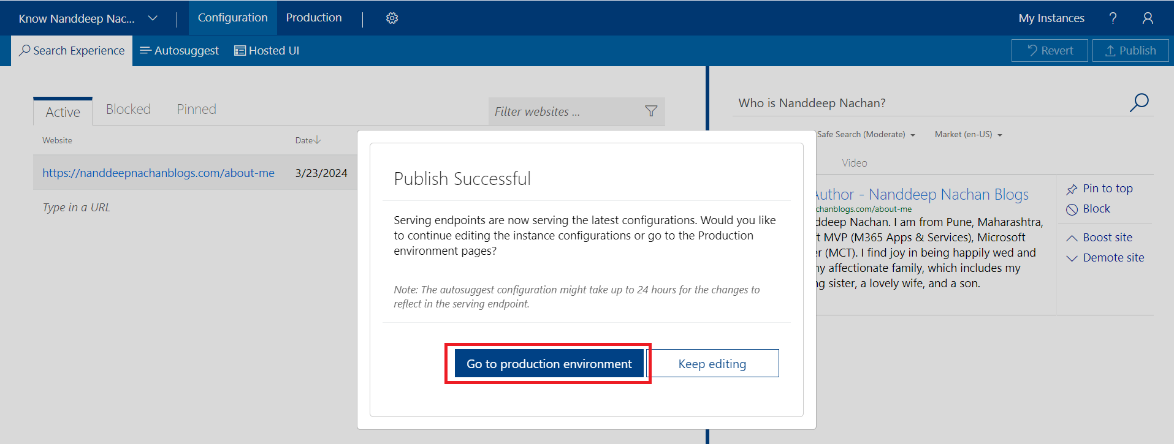Block the search result site

1089,209
